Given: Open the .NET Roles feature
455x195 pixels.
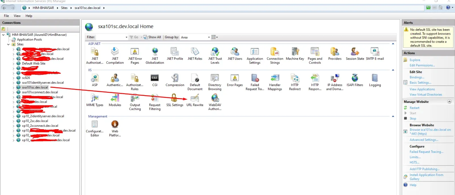Looking at the screenshot, I should pyautogui.click(x=195, y=54).
